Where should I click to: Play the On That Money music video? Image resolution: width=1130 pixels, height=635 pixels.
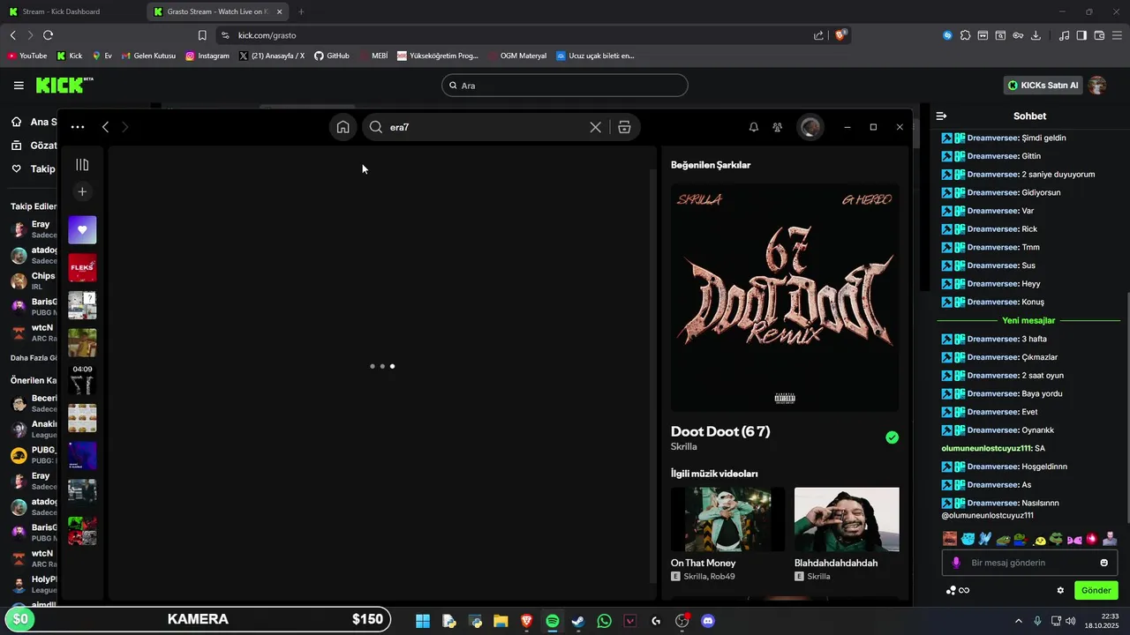click(x=727, y=519)
